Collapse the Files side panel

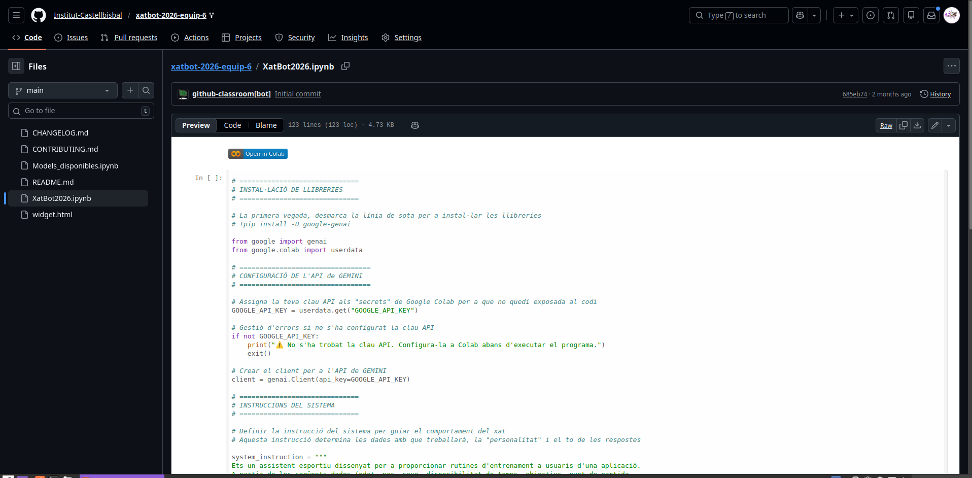click(16, 66)
